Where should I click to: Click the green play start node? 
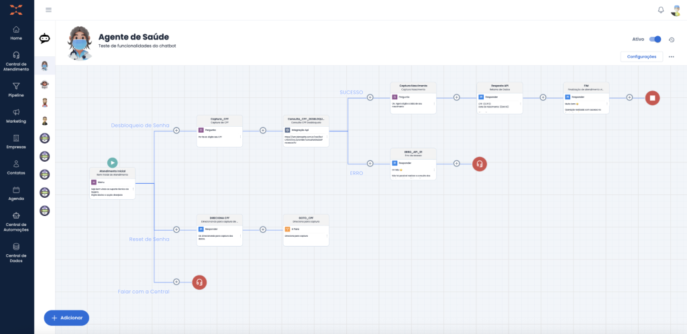[112, 162]
